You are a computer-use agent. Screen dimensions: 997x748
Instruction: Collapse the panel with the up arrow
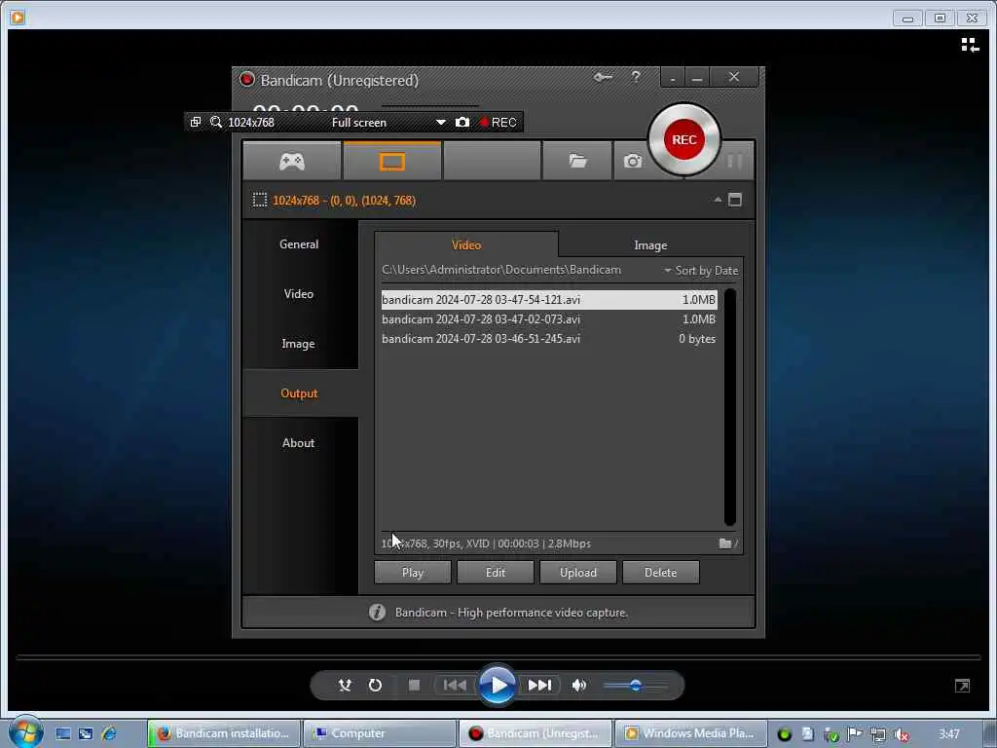click(718, 200)
